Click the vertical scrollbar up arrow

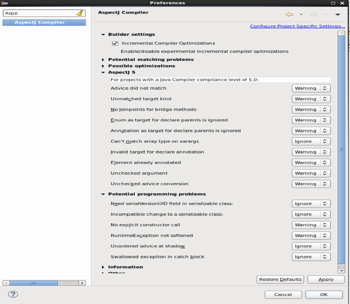[x=342, y=34]
